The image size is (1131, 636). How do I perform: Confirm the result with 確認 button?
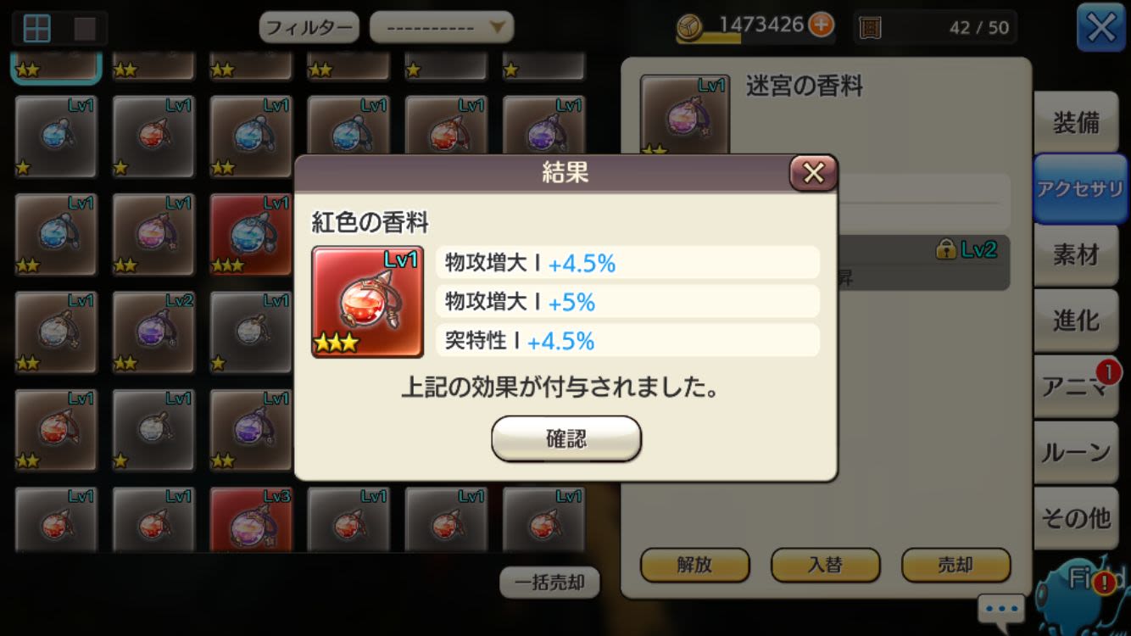[566, 439]
